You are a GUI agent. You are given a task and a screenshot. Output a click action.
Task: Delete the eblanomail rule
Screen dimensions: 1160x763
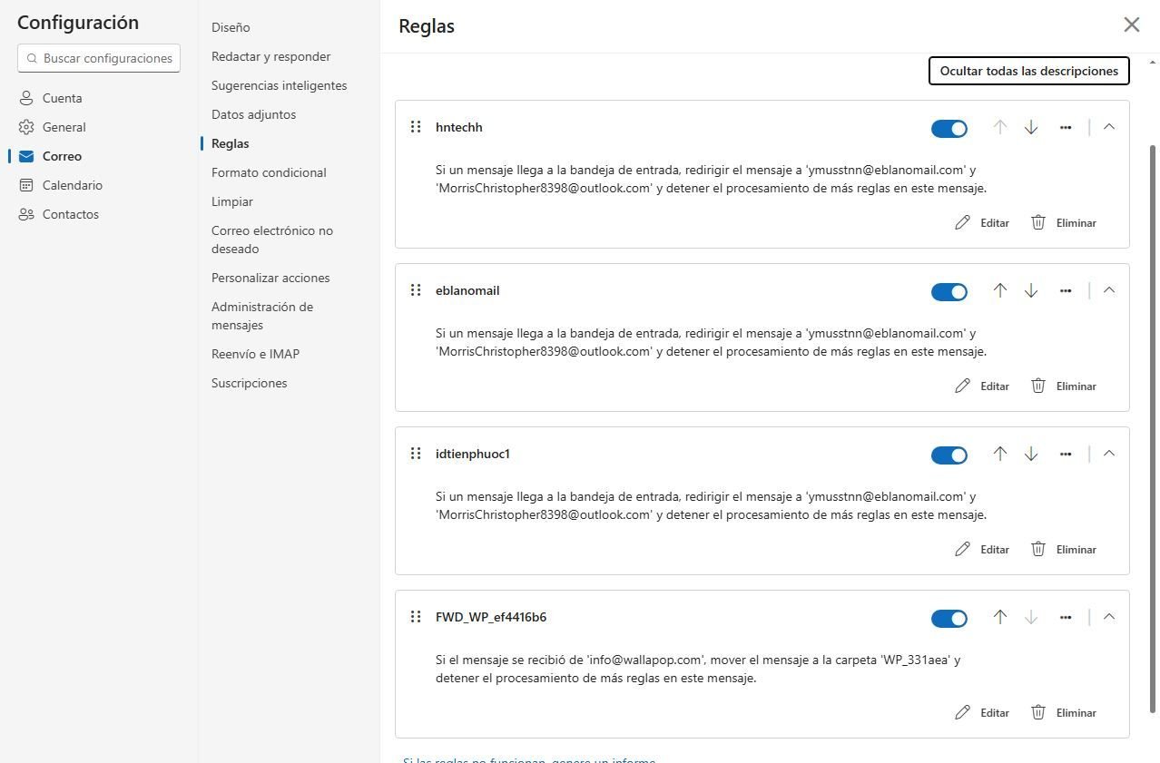pos(1064,386)
